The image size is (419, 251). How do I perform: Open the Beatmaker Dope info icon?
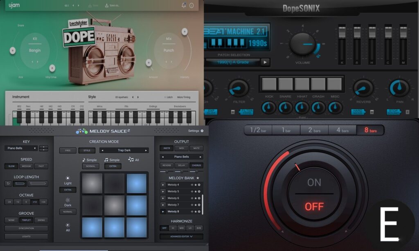click(x=191, y=5)
